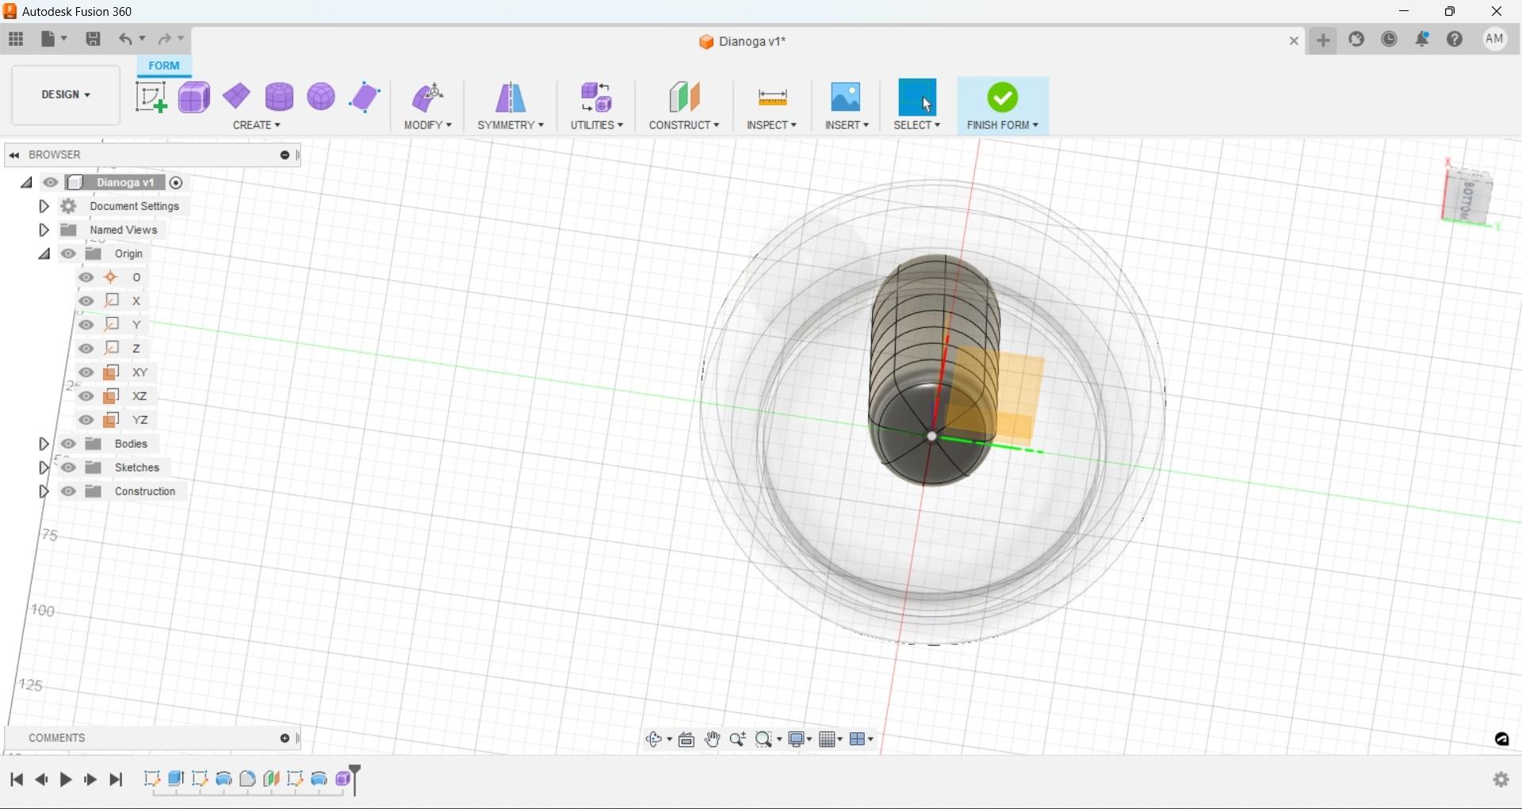Open the Viewports layout dropdown
Viewport: 1522px width, 809px height.
tap(862, 739)
